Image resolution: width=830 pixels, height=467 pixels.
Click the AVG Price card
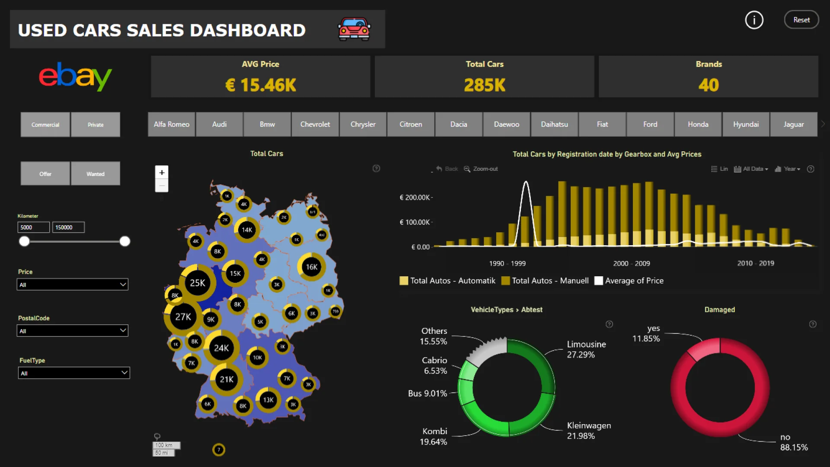coord(260,77)
